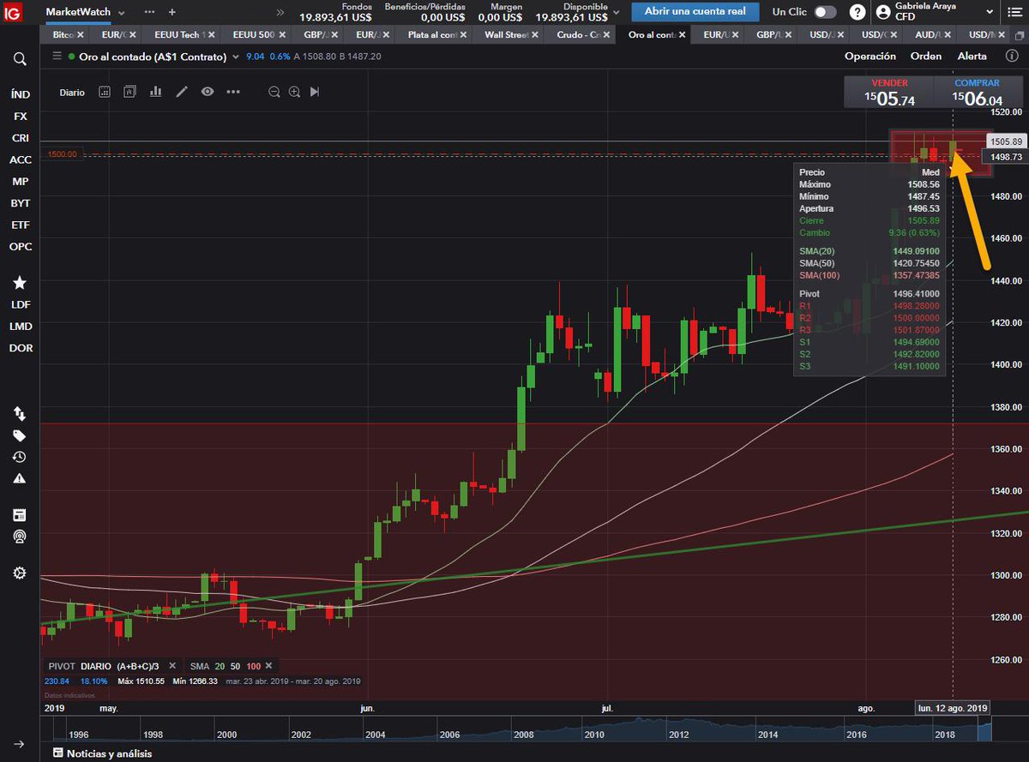The width and height of the screenshot is (1029, 762).
Task: Close the Bitcoin tab
Action: tap(80, 35)
